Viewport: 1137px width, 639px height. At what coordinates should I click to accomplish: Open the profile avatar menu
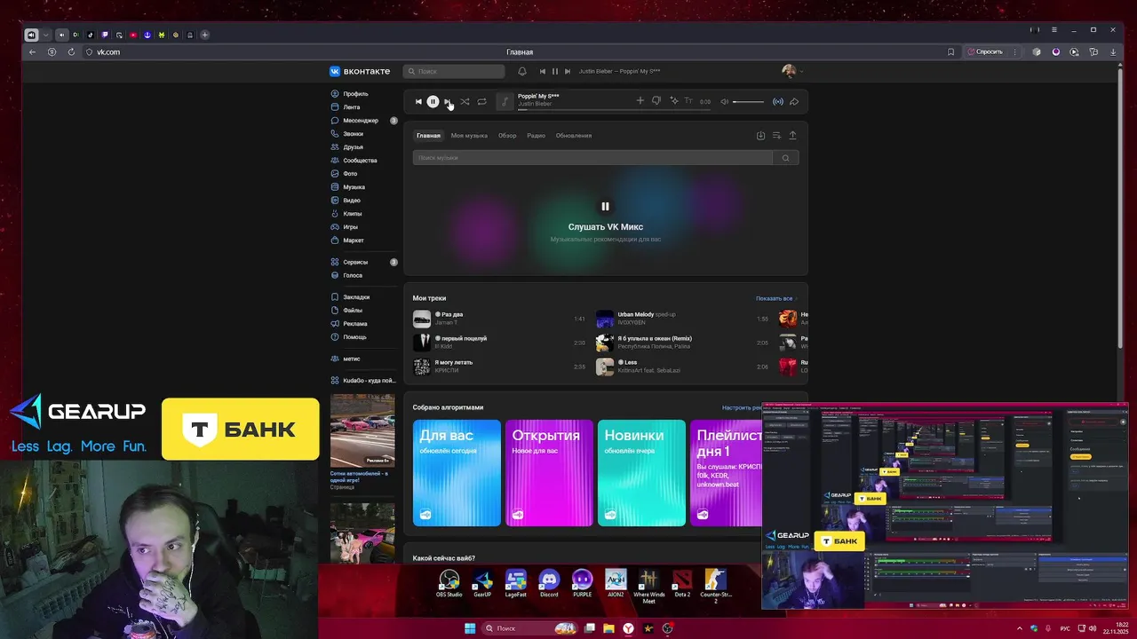click(791, 71)
